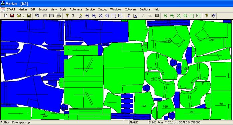Open the Cutovers menu
Image resolution: width=233 pixels, height=125 pixels.
[x=131, y=9]
